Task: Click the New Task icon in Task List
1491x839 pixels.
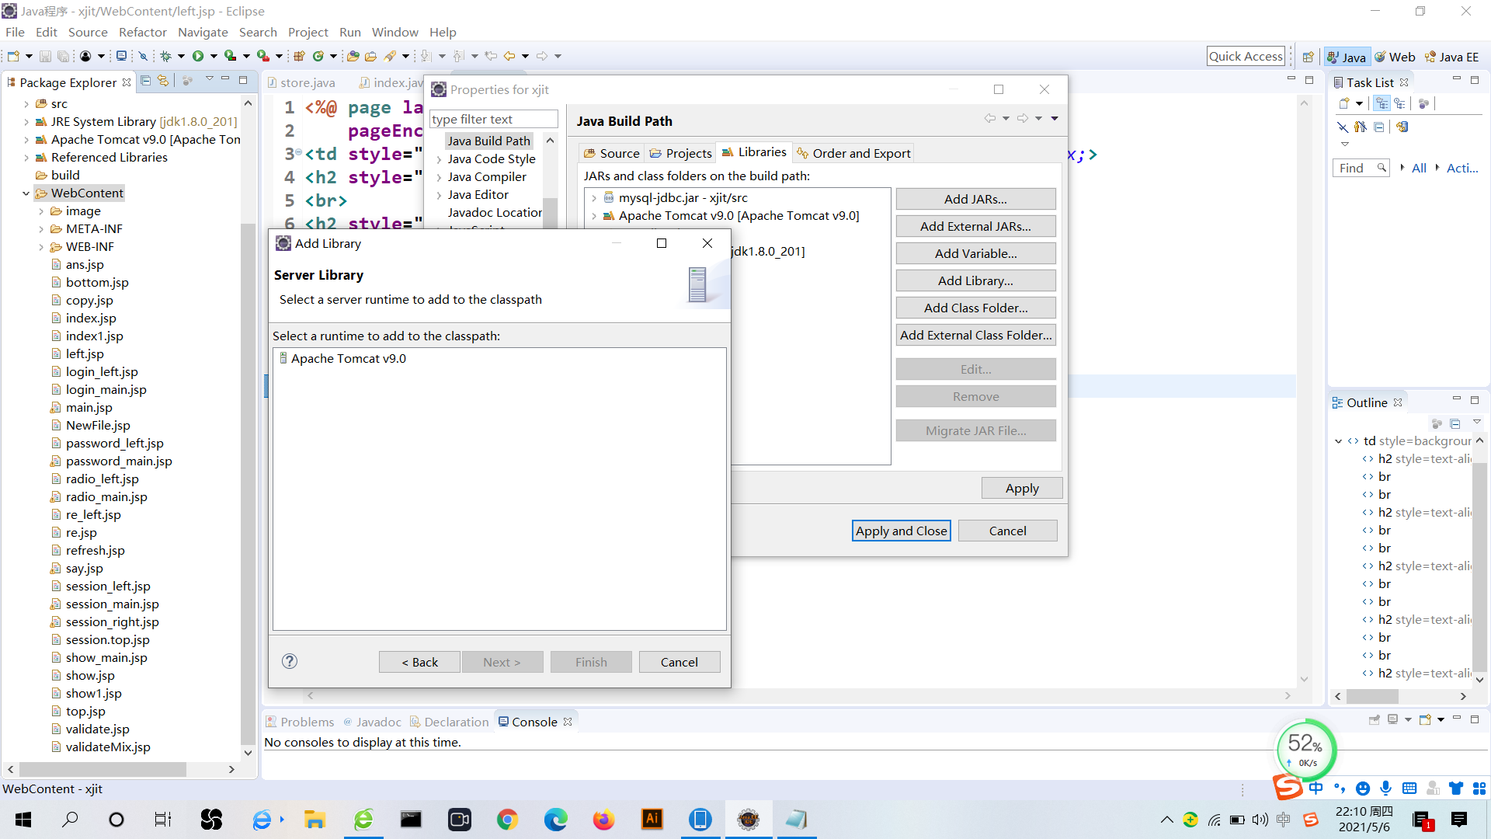Action: click(1344, 103)
